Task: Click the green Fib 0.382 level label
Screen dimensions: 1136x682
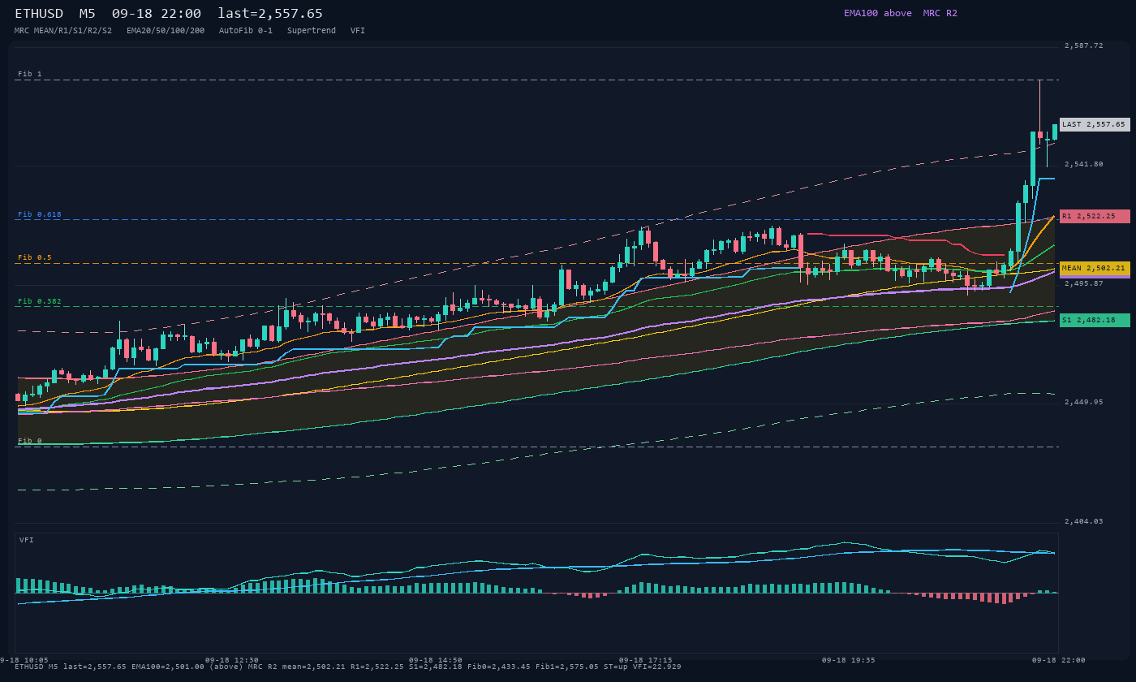Action: coord(40,301)
